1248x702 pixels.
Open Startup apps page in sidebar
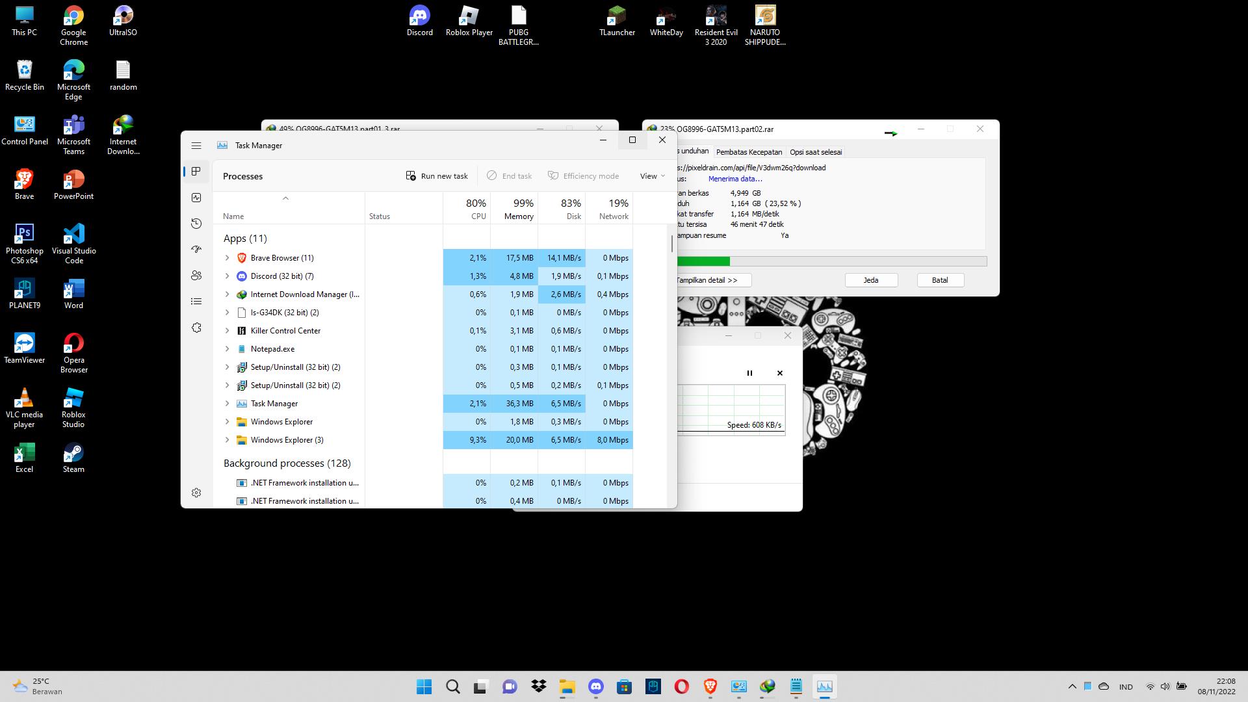point(196,250)
